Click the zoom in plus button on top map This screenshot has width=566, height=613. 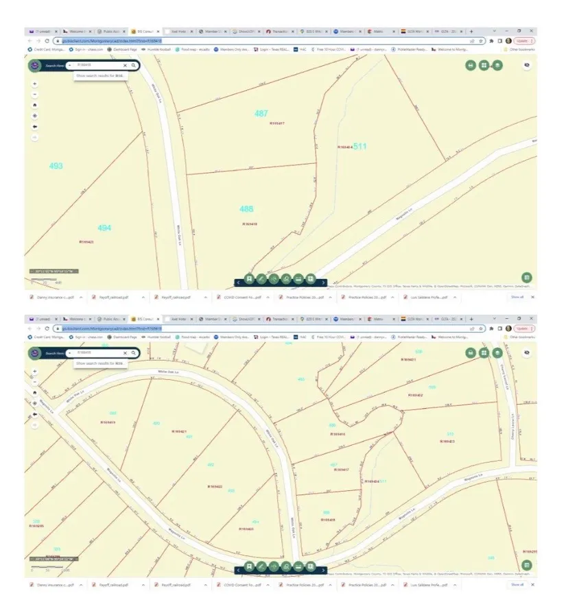[x=34, y=83]
